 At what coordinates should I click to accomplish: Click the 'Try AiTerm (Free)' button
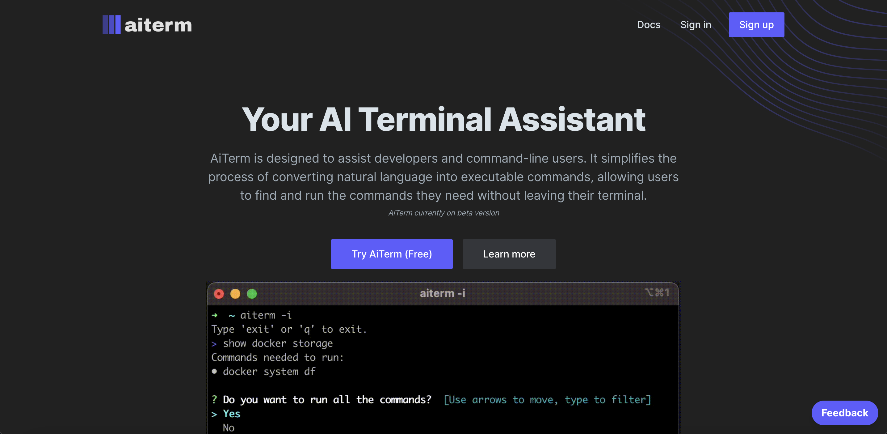coord(392,254)
